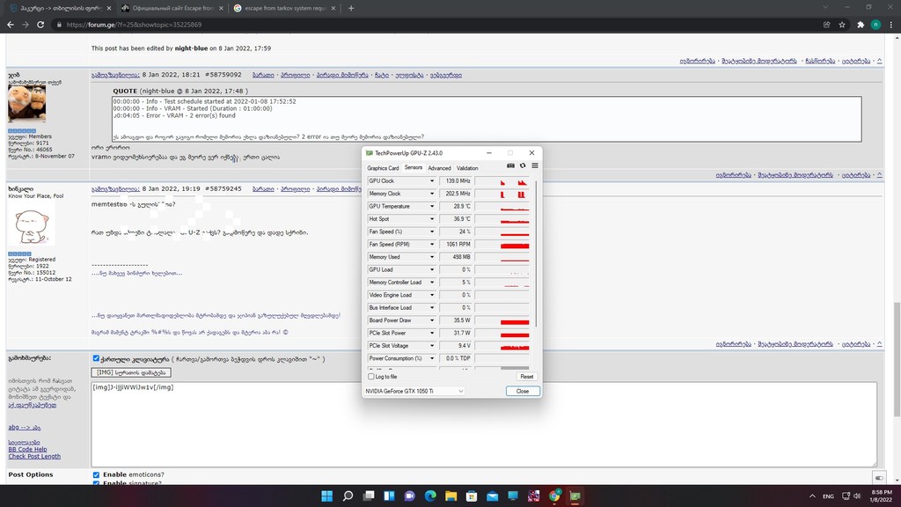The width and height of the screenshot is (901, 507).
Task: Open the Validation tab
Action: (467, 168)
